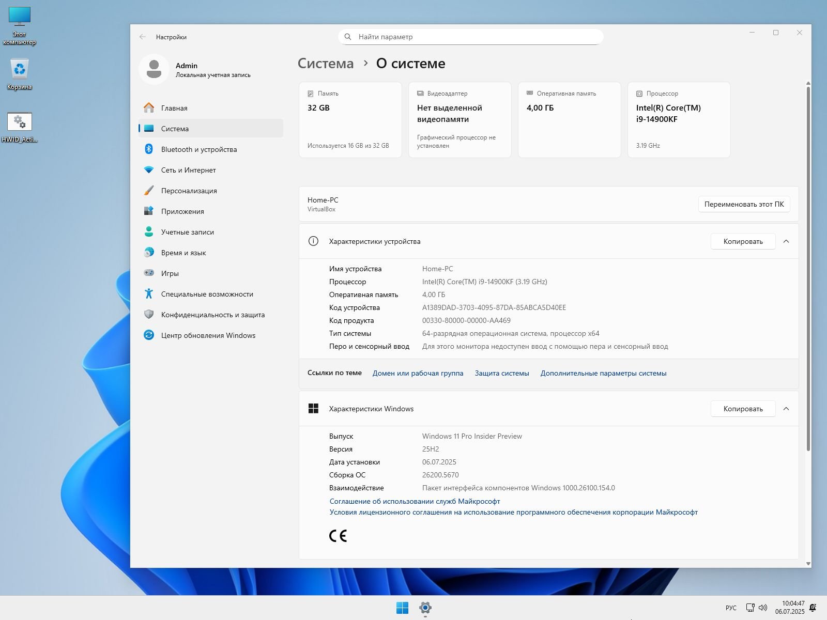Open the Конфиденциальность shield icon
The height and width of the screenshot is (620, 827).
click(x=149, y=314)
